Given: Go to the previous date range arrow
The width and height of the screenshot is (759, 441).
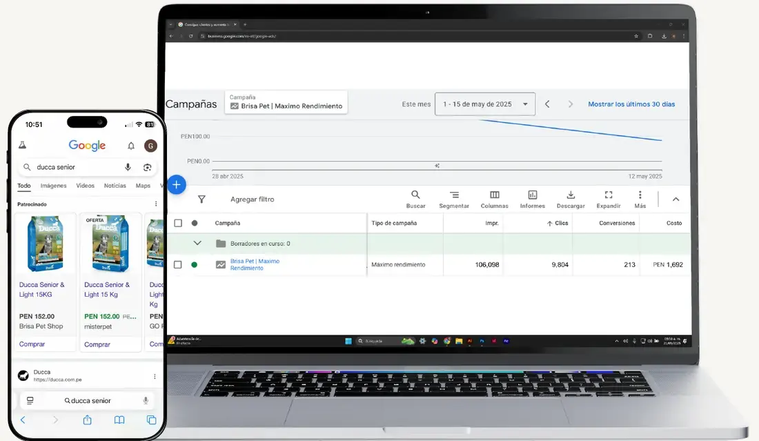Looking at the screenshot, I should 547,104.
